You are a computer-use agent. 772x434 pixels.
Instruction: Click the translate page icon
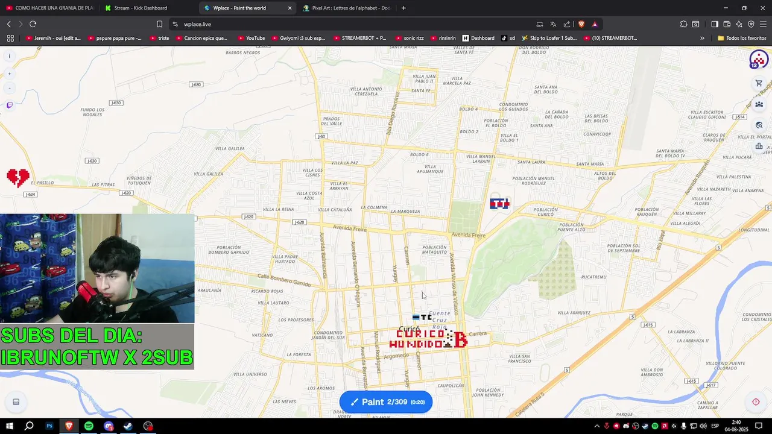tap(553, 24)
